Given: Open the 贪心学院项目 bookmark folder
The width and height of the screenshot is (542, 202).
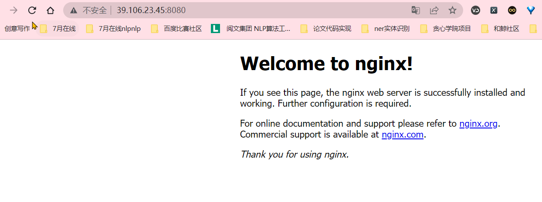Looking at the screenshot, I should click(x=446, y=29).
